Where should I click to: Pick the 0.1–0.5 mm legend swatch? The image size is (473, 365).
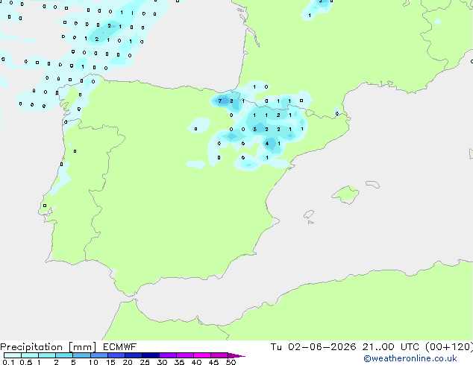pyautogui.click(x=13, y=355)
